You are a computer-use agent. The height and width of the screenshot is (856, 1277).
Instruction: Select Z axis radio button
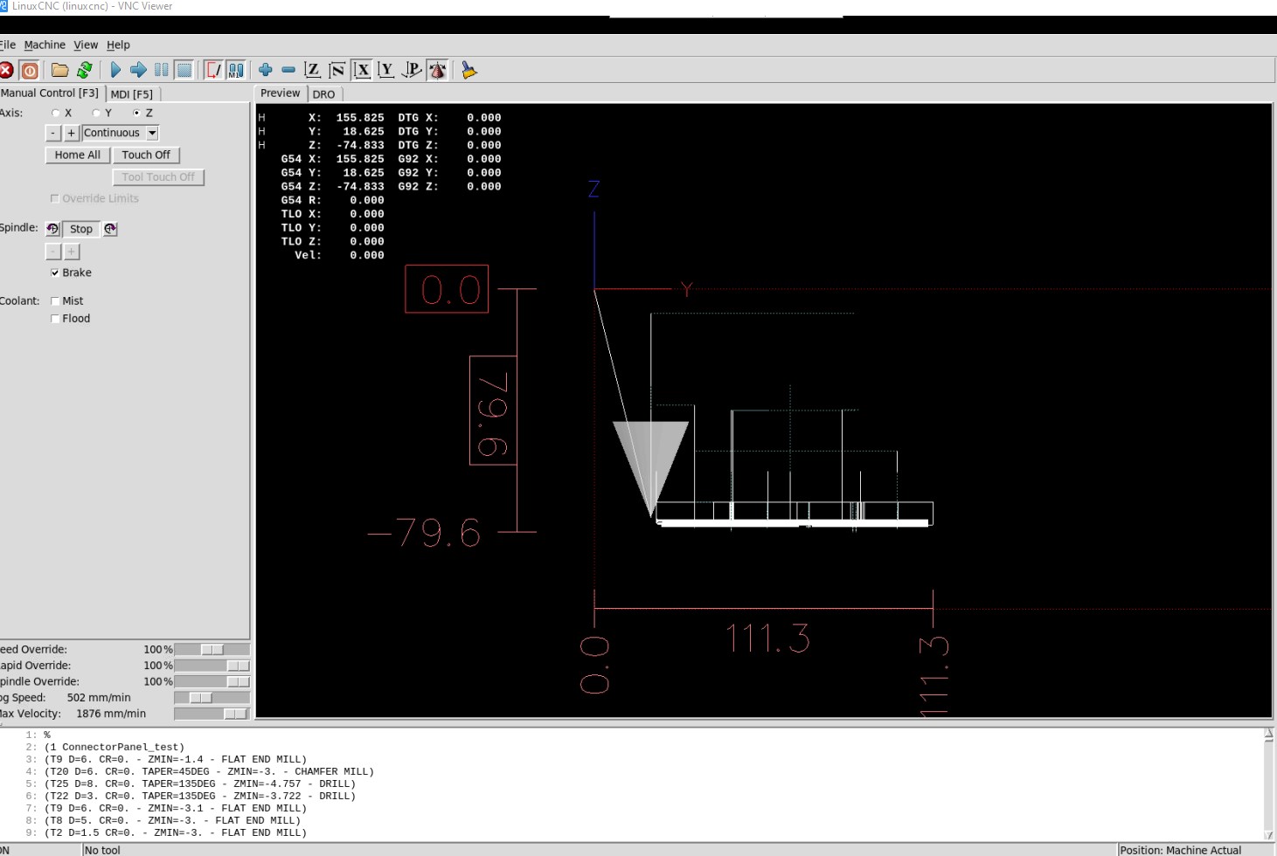[136, 113]
